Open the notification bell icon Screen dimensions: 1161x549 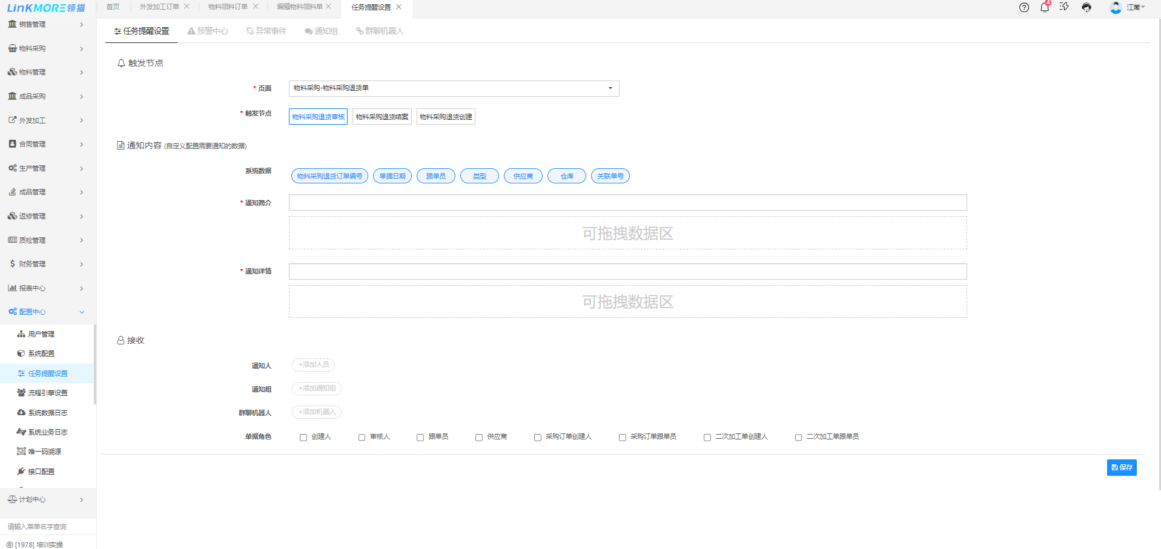[x=1044, y=8]
